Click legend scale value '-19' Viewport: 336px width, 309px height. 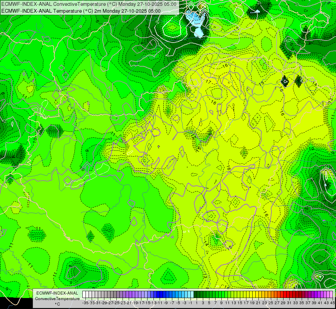(x=135, y=303)
